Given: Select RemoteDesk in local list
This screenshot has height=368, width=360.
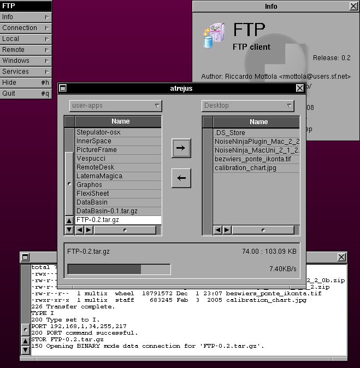Looking at the screenshot, I should pos(118,167).
